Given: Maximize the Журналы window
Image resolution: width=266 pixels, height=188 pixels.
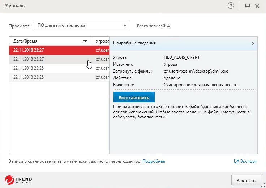Looking at the screenshot, I should point(248,6).
